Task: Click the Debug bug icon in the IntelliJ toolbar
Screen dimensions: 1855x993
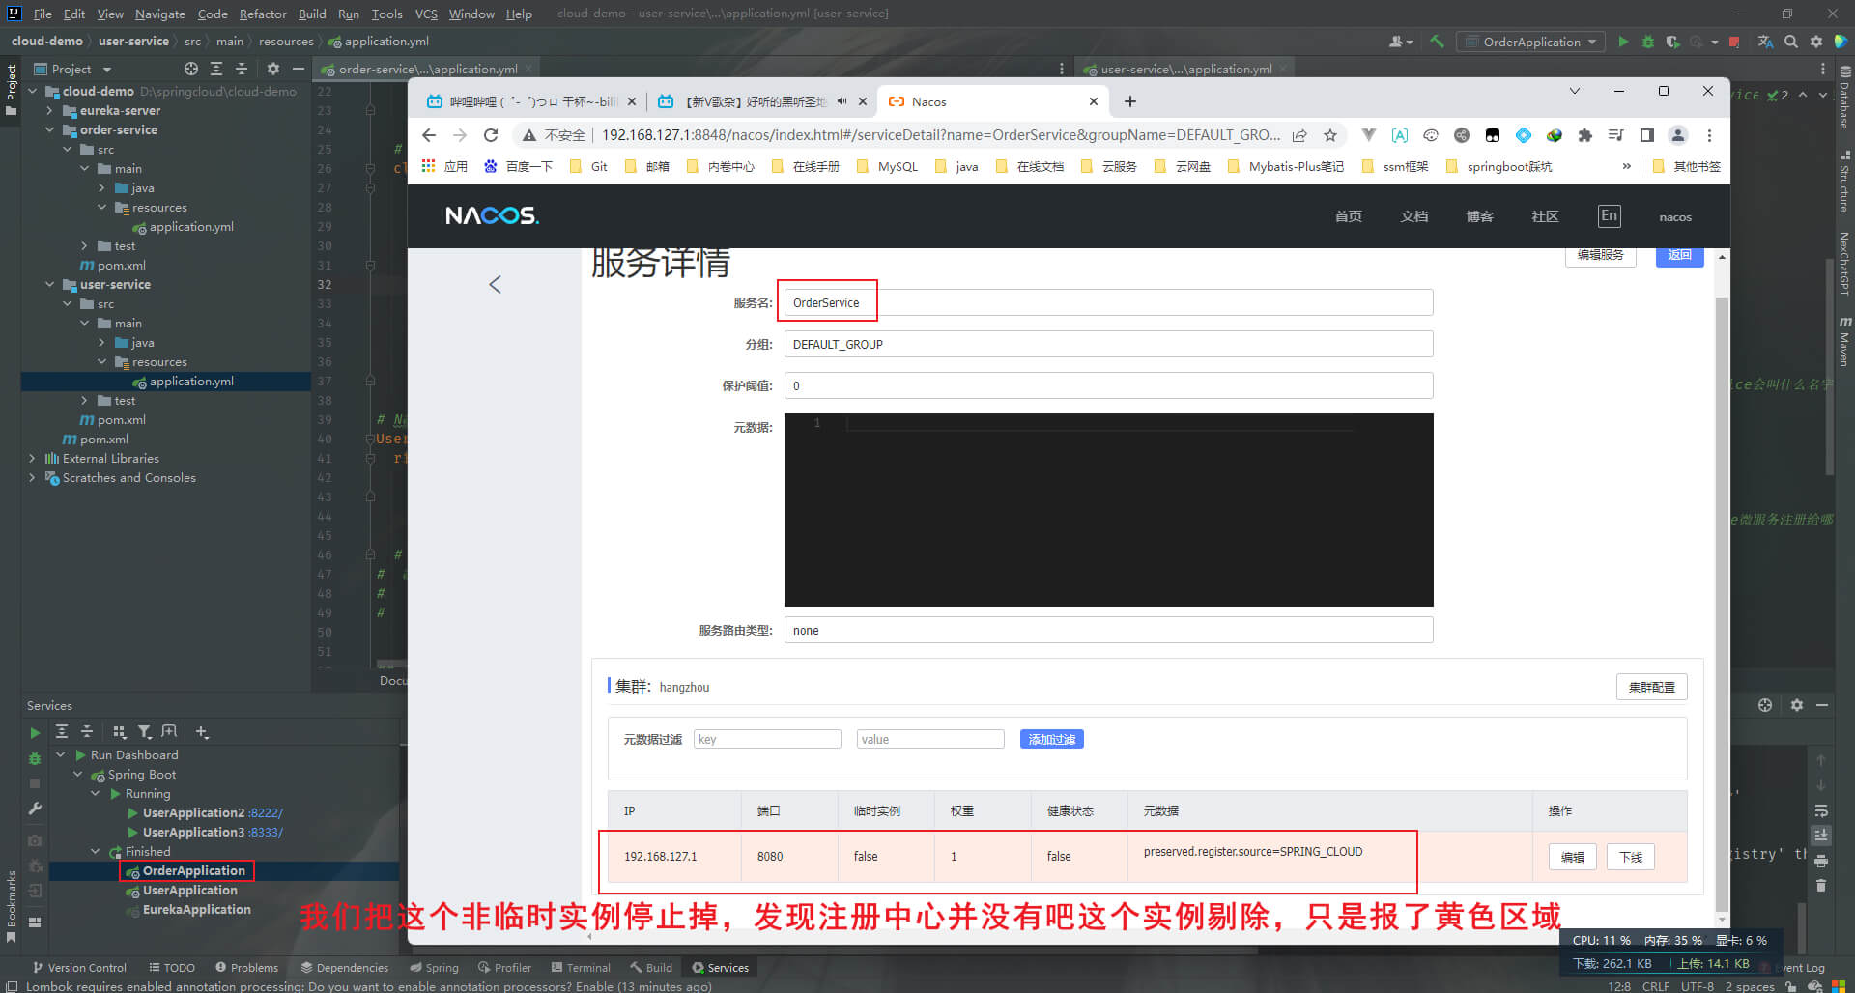Action: [x=1648, y=42]
